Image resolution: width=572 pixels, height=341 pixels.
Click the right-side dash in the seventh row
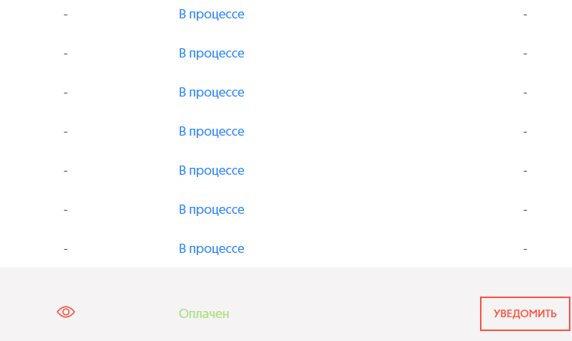pyautogui.click(x=525, y=248)
